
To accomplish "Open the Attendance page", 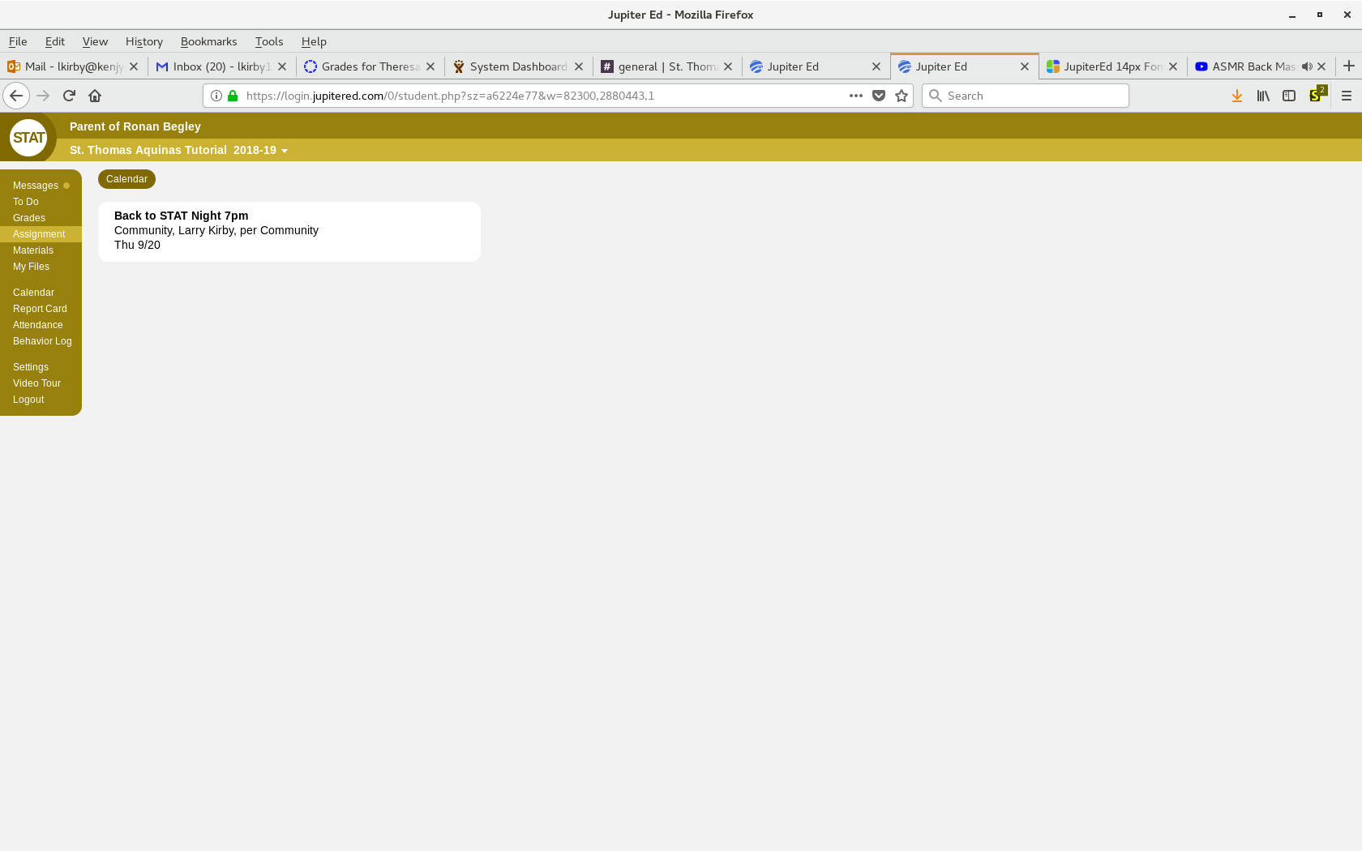I will (37, 325).
